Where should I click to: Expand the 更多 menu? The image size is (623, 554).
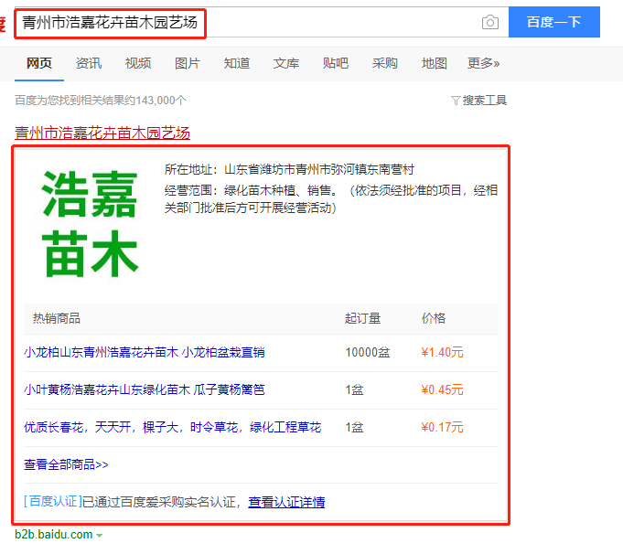484,63
